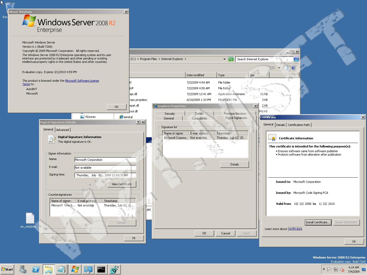Click the View Certificate button
This screenshot has width=367, height=275.
tap(122, 184)
